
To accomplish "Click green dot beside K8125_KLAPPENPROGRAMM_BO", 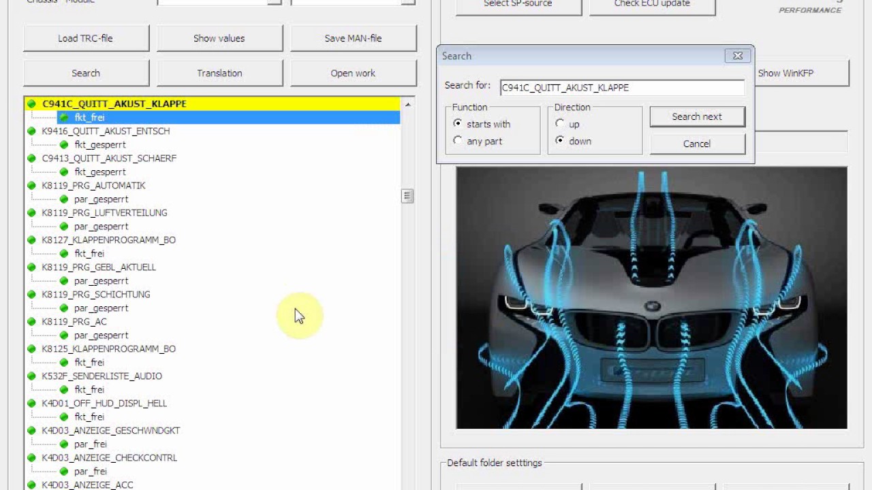I will pos(31,349).
